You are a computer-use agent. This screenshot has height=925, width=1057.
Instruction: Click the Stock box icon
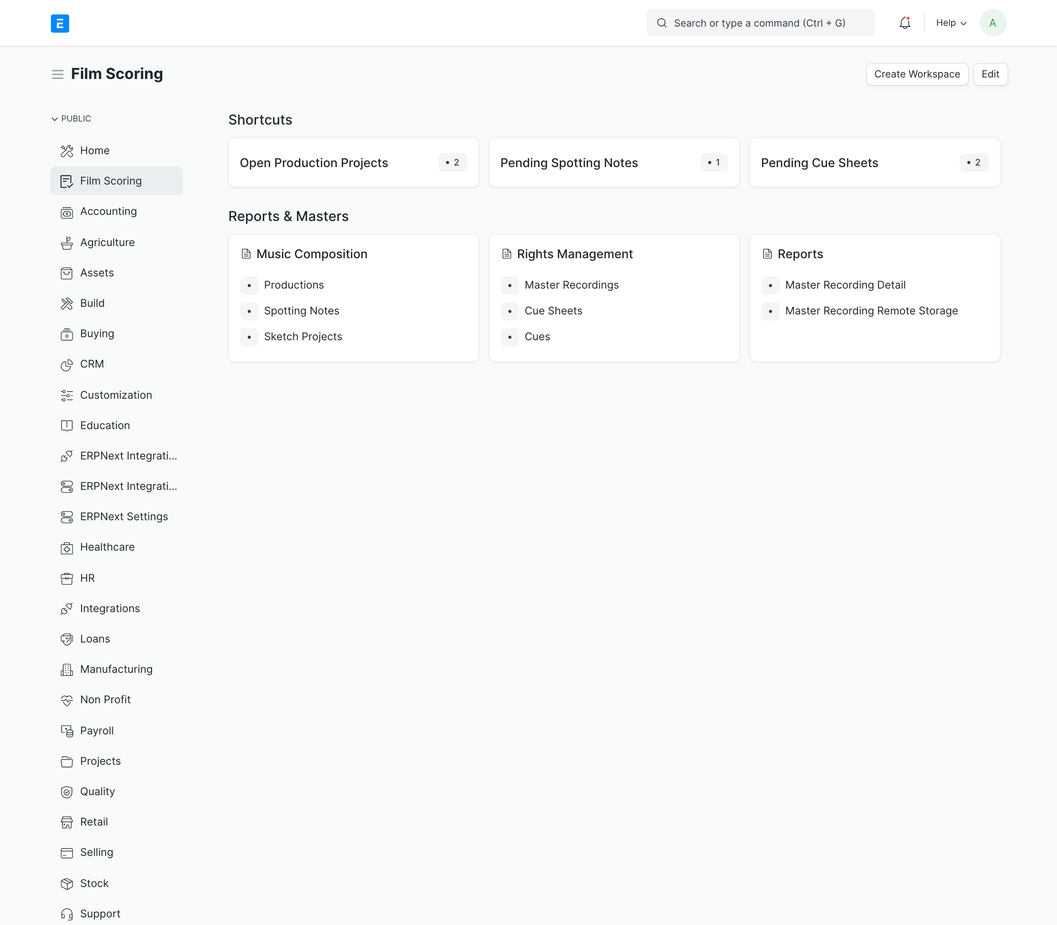tap(66, 884)
